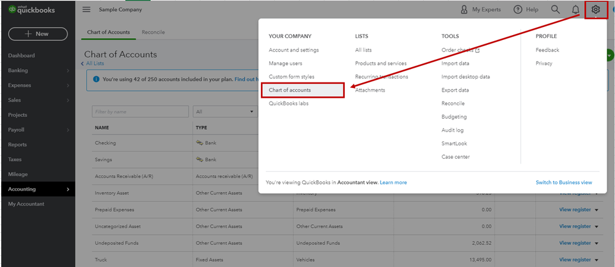Viewport: 615px width, 267px height.
Task: Open Reports in the sidebar
Action: (18, 145)
